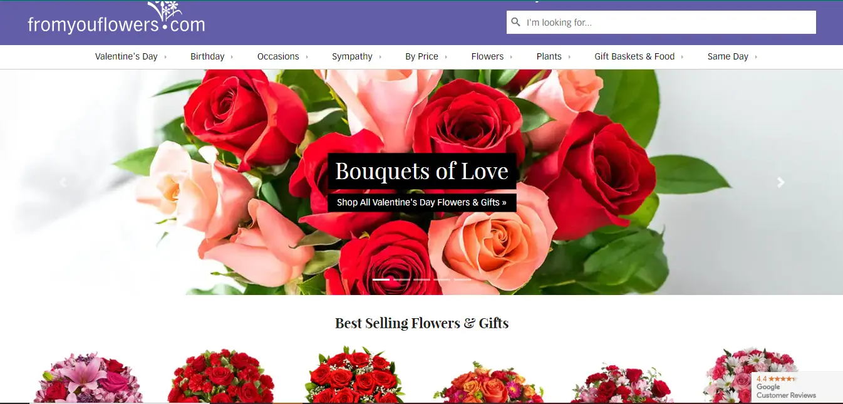Screen dimensions: 843x404
Task: Expand the Plants dropdown
Action: point(553,56)
